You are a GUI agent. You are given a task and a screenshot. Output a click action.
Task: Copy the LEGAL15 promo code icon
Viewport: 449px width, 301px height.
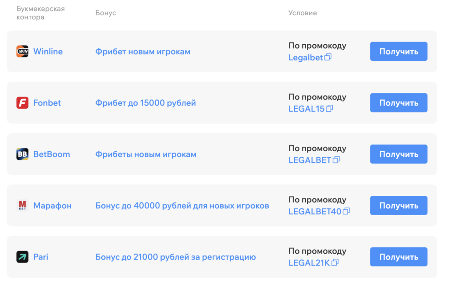(x=330, y=109)
